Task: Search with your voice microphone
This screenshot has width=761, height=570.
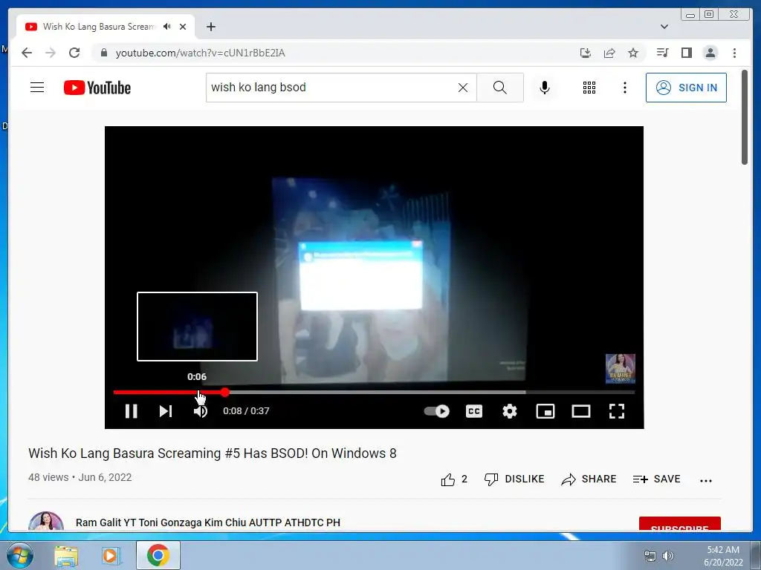Action: 545,88
